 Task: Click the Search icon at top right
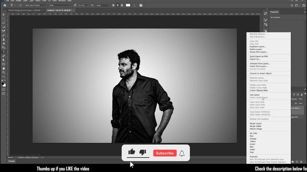pyautogui.click(x=292, y=5)
